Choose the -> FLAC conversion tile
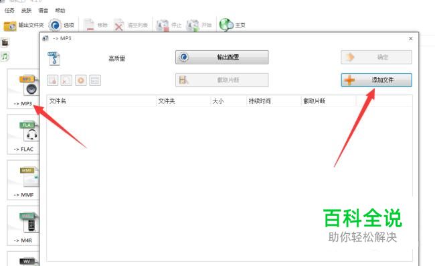This screenshot has height=266, width=435. tap(23, 135)
